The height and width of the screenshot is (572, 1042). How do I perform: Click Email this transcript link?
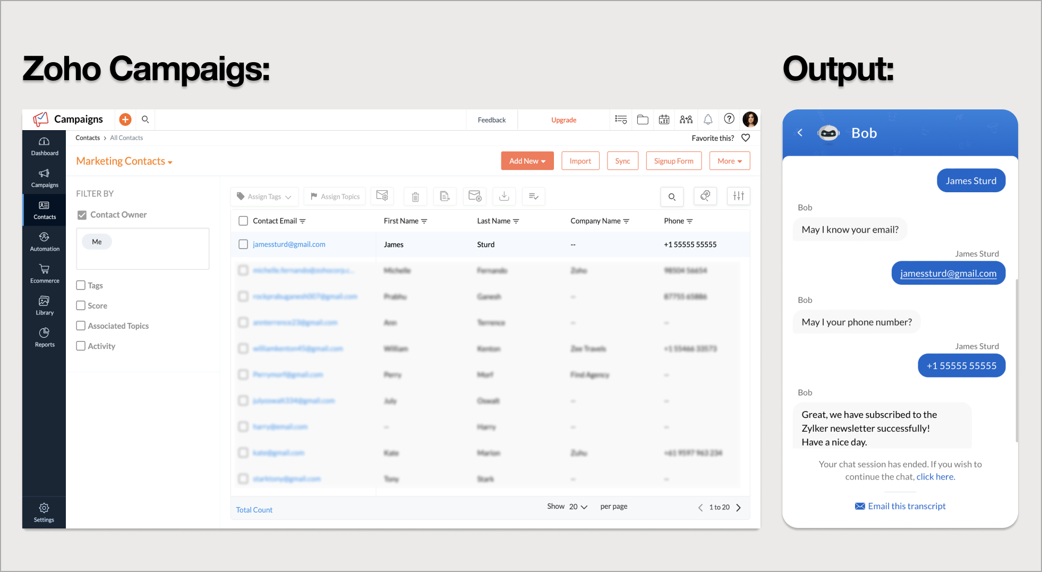pyautogui.click(x=900, y=506)
